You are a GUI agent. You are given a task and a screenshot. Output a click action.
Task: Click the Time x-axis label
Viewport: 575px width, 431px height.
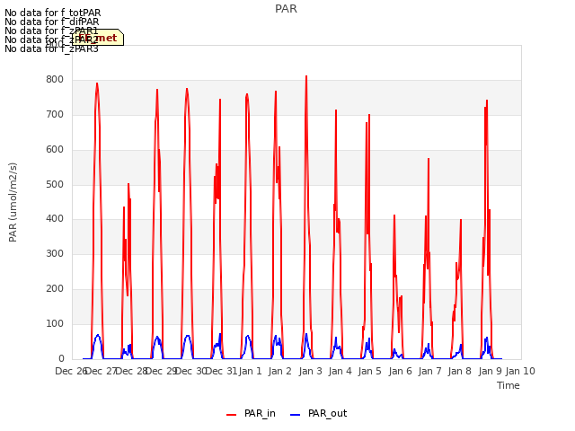tap(509, 385)
